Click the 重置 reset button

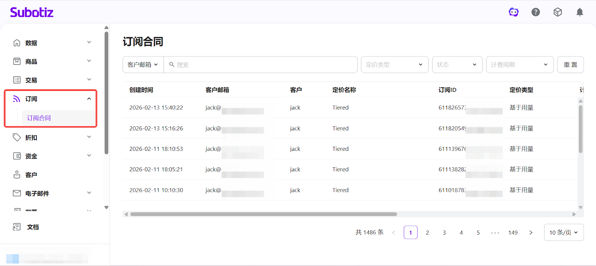coord(570,65)
